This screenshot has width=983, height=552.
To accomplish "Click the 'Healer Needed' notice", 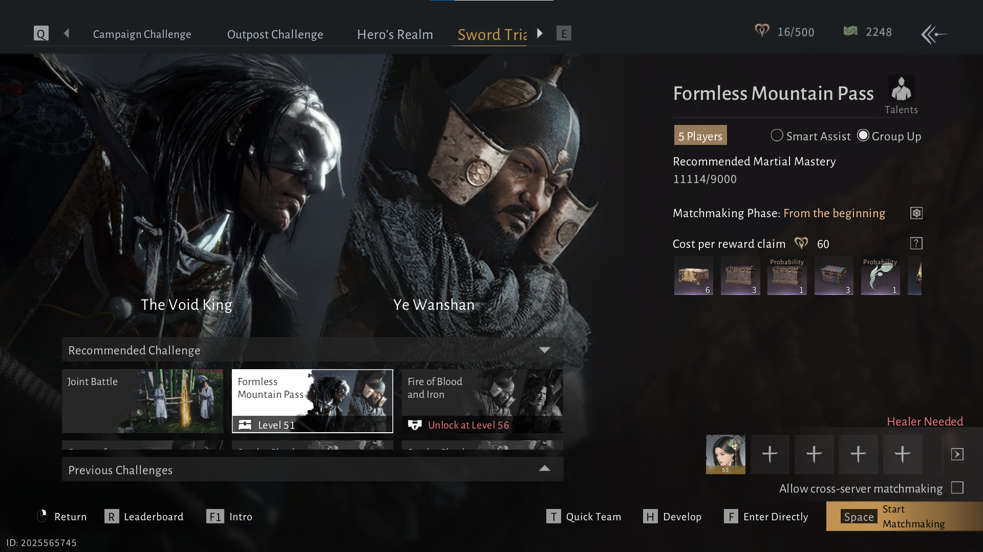I will [x=925, y=421].
